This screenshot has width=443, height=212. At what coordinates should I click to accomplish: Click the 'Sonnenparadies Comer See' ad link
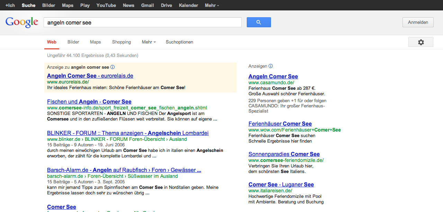284,154
